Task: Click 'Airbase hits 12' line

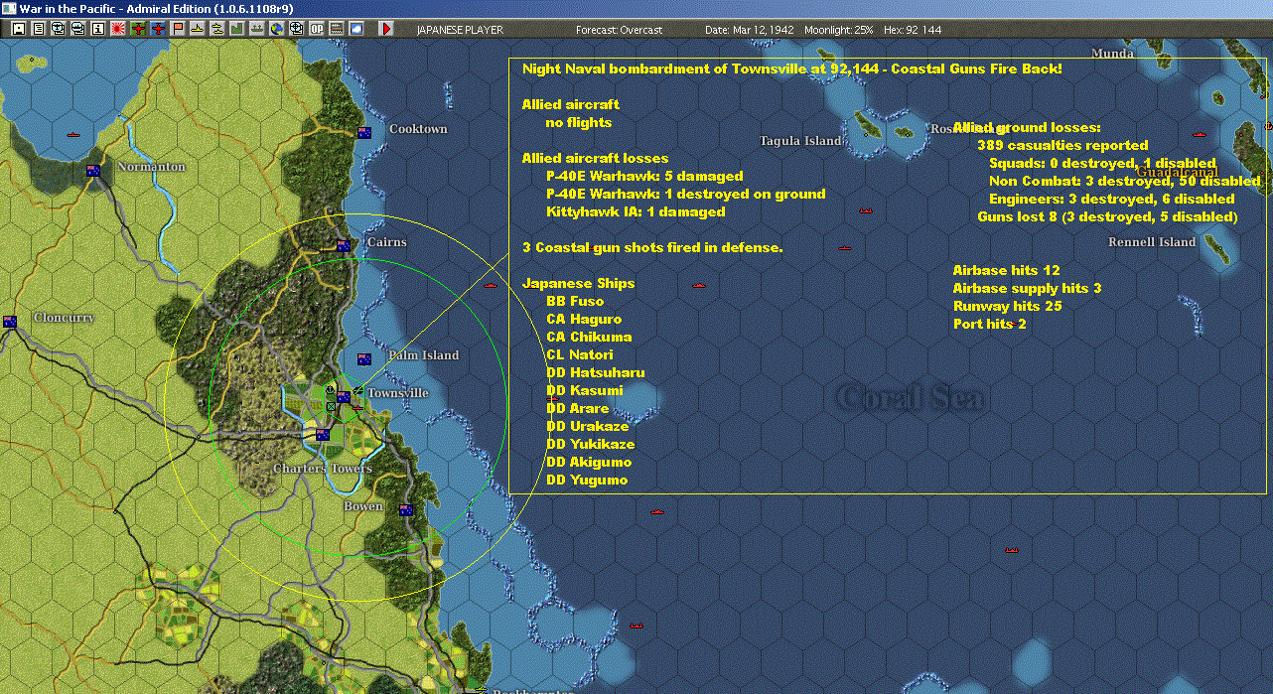Action: [1007, 270]
